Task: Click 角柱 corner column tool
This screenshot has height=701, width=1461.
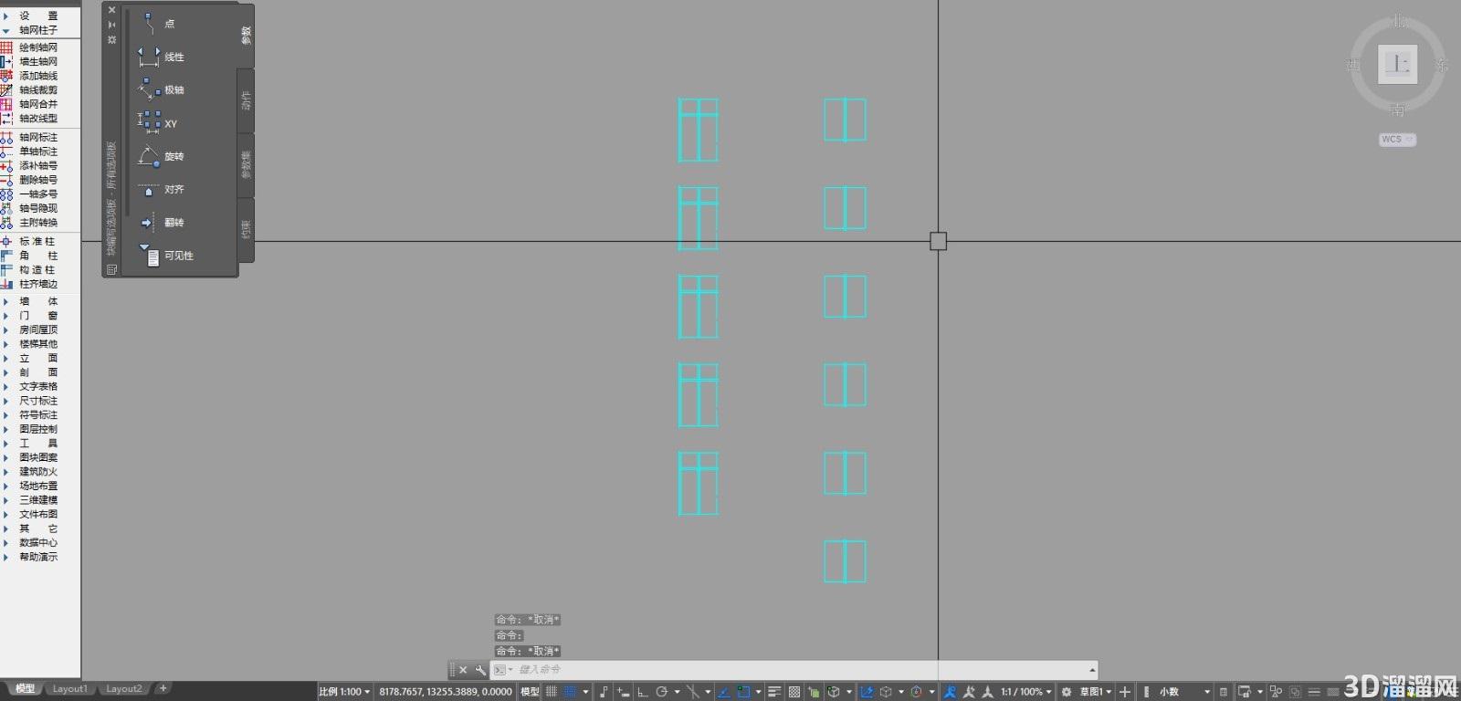Action: pyautogui.click(x=29, y=256)
